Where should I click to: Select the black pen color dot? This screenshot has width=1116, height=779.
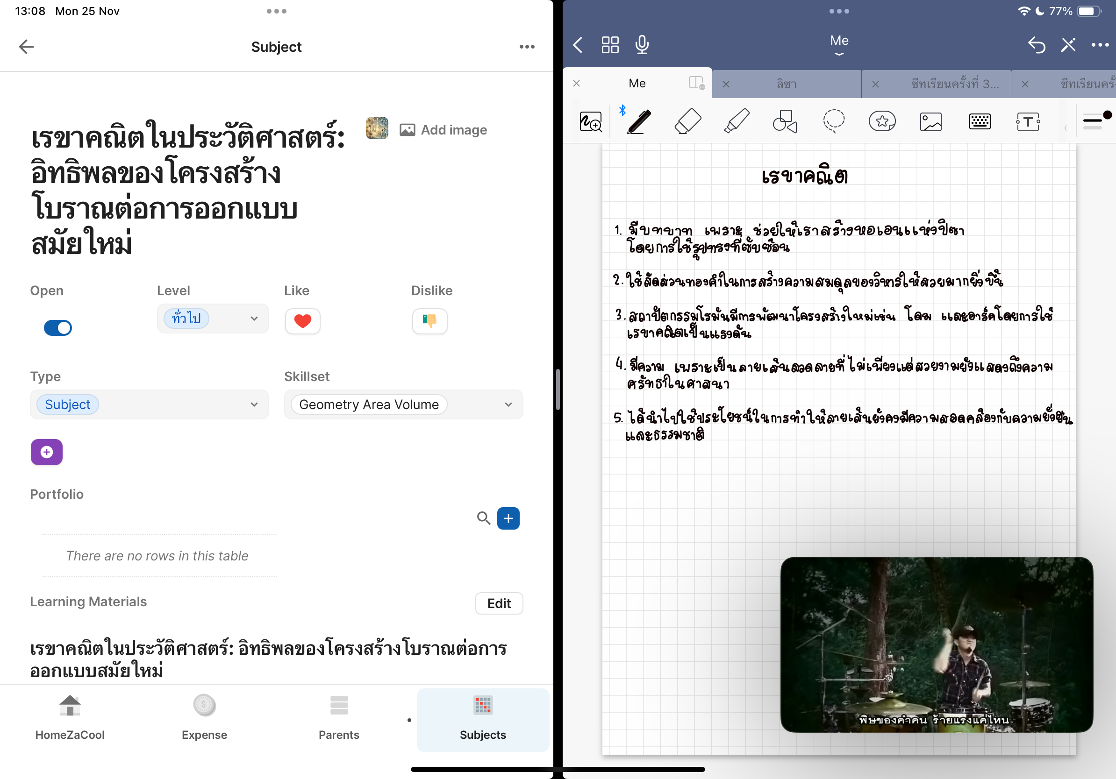[1107, 115]
